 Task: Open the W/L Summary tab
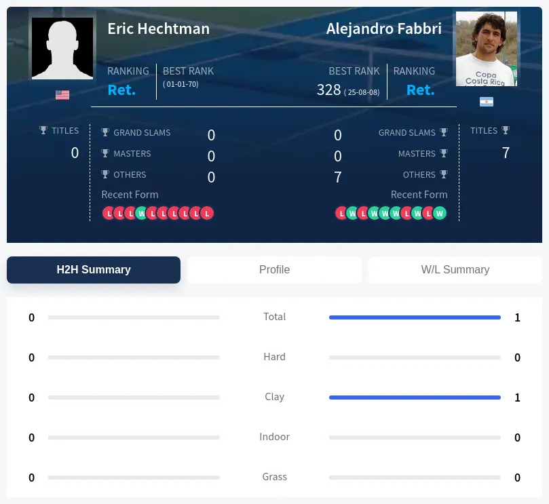(x=455, y=270)
